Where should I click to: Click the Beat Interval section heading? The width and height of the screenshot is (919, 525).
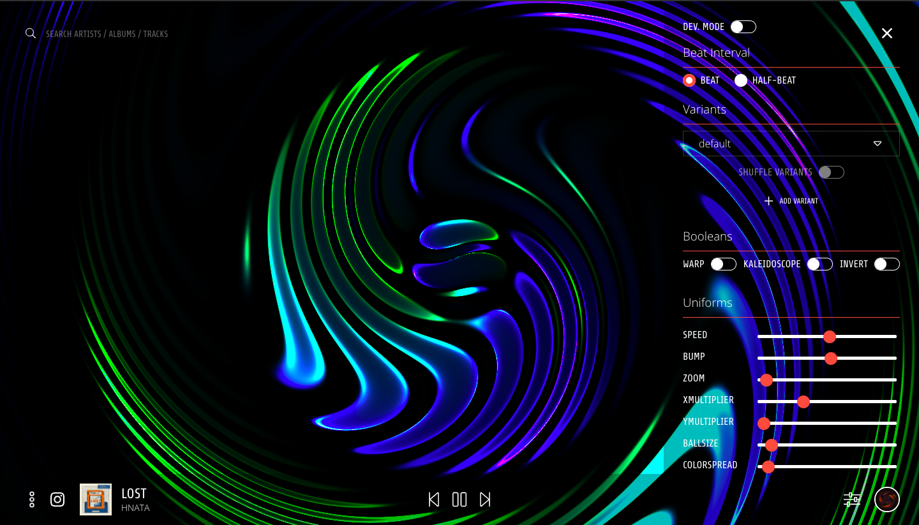[x=716, y=53]
